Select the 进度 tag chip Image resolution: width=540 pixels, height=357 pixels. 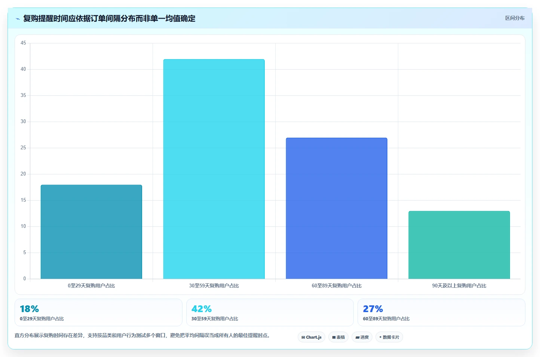[362, 337]
